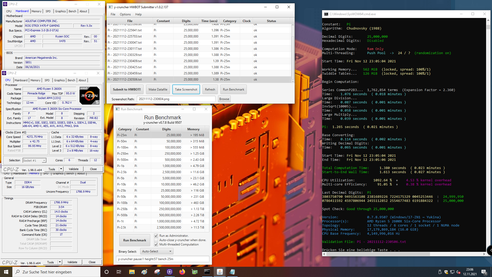Open Options menu in HWBOT Submitter
Image resolution: width=492 pixels, height=277 pixels.
click(125, 14)
